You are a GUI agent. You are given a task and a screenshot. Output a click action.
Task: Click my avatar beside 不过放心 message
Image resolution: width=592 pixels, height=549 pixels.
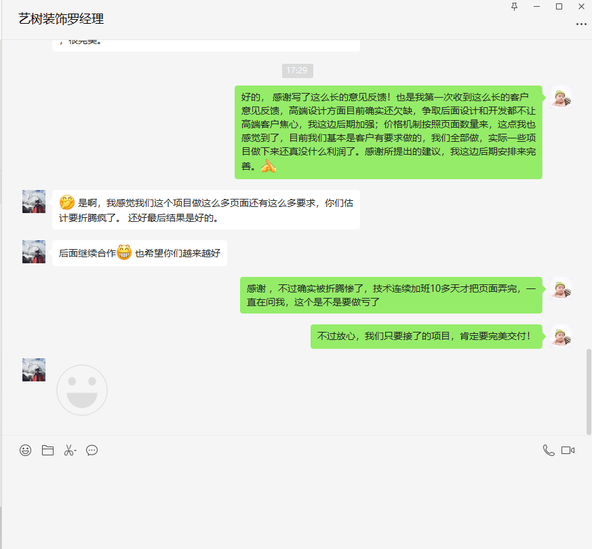(561, 336)
